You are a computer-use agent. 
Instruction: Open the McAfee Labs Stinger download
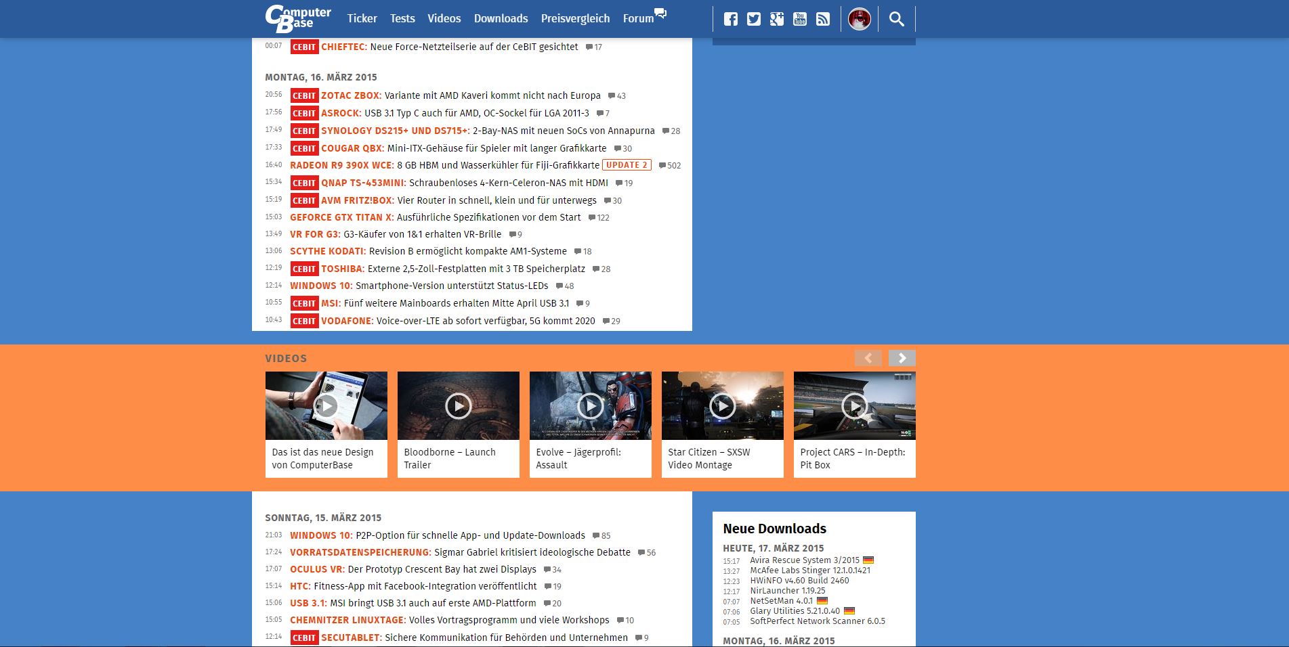[x=810, y=571]
